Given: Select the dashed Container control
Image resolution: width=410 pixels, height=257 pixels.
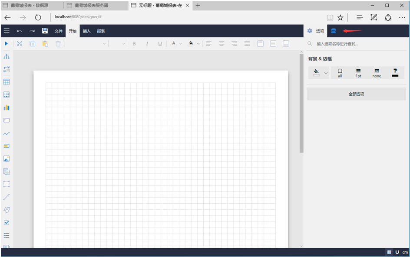Looking at the screenshot, I should [7, 184].
